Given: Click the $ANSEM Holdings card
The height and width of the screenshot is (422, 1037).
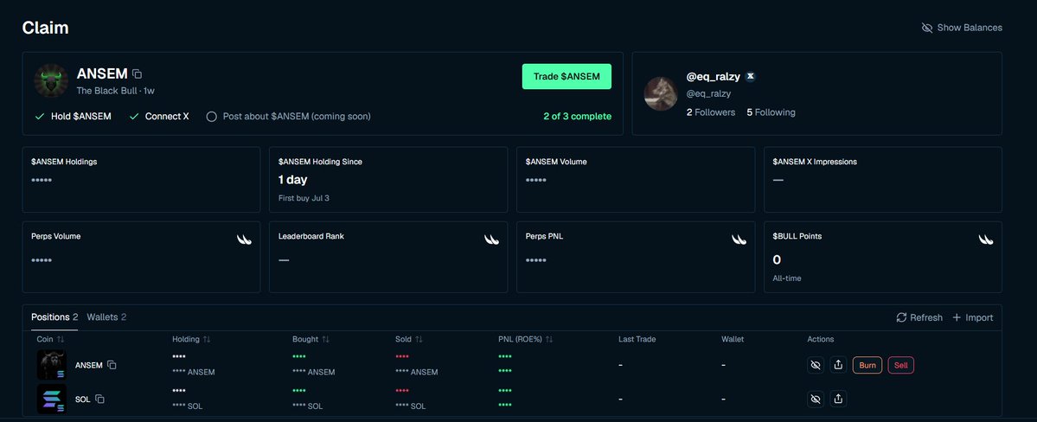Looking at the screenshot, I should pyautogui.click(x=141, y=179).
